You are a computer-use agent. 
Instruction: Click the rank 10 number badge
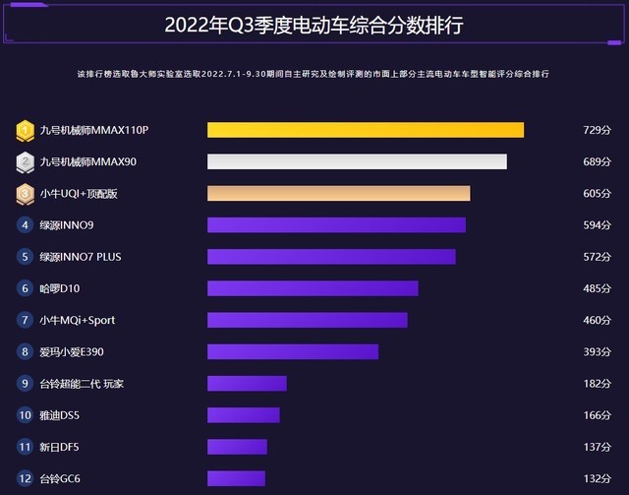pyautogui.click(x=25, y=415)
